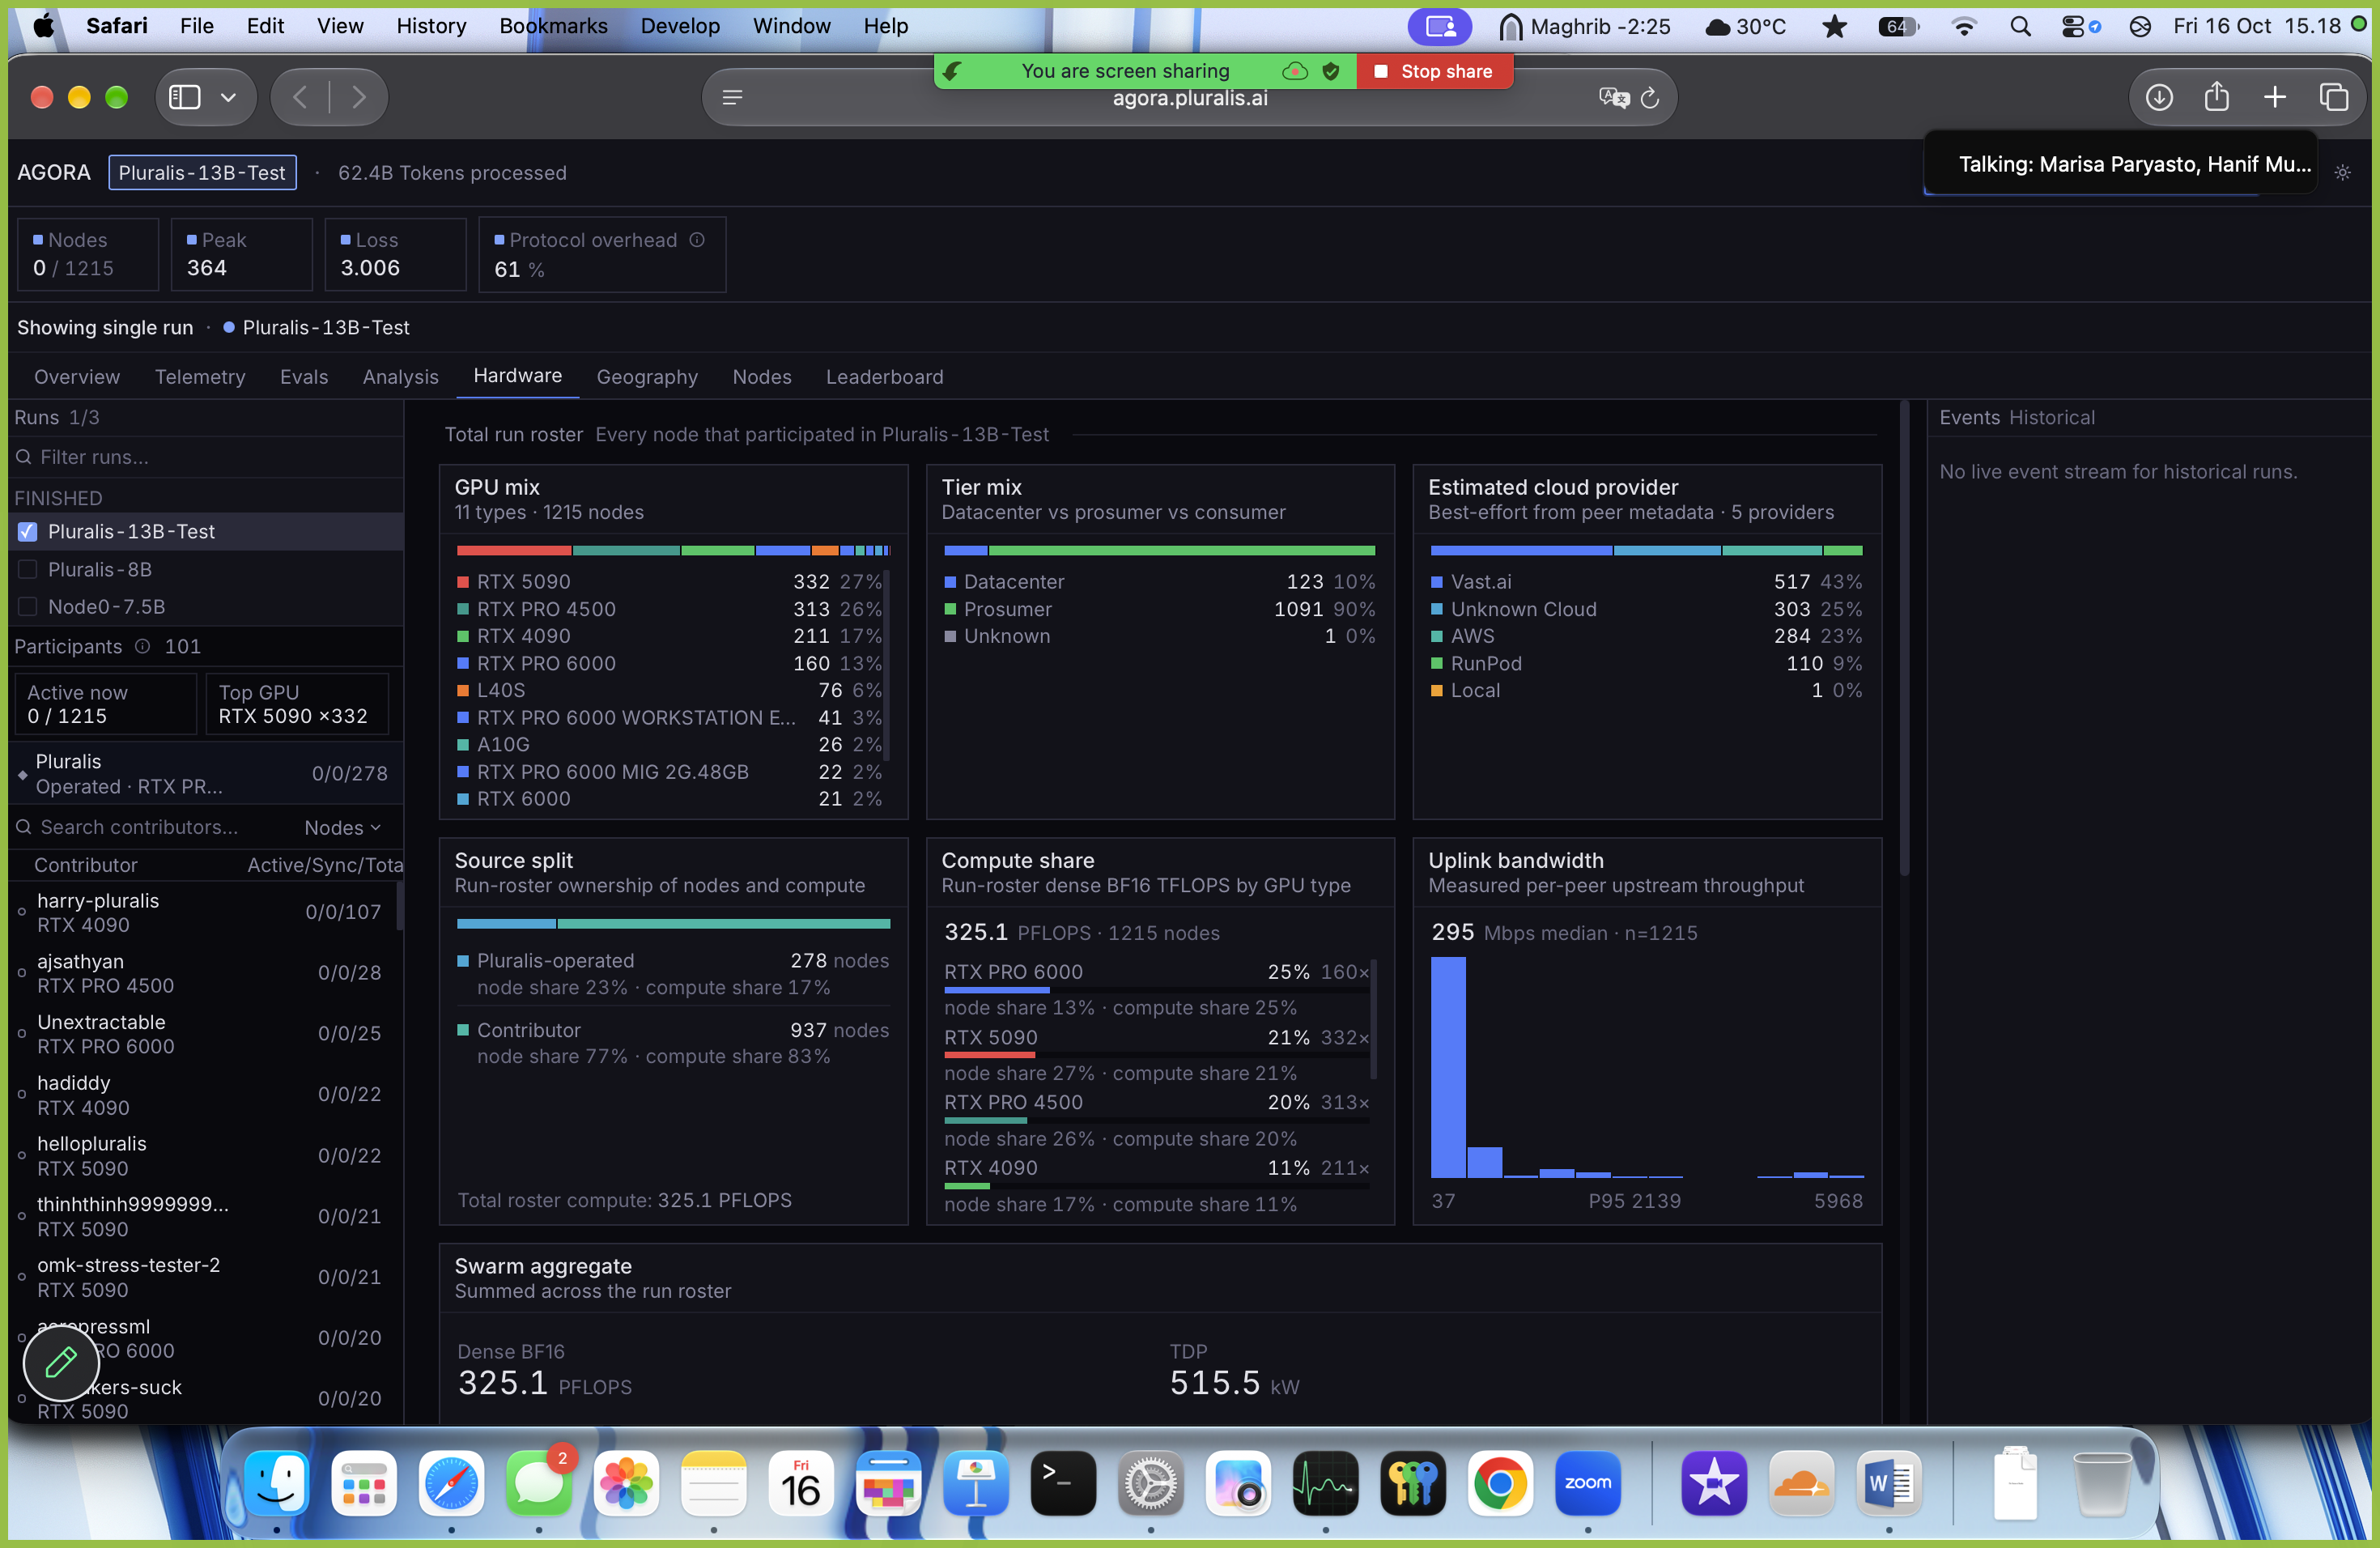Show the tab overview icon
2380x1548 pixels.
click(x=2334, y=97)
